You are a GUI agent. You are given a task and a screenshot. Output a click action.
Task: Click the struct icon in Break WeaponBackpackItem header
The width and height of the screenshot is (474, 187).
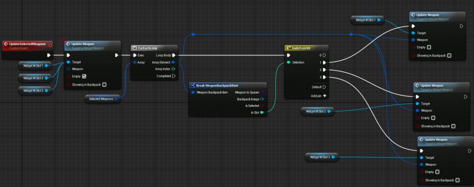(x=193, y=86)
